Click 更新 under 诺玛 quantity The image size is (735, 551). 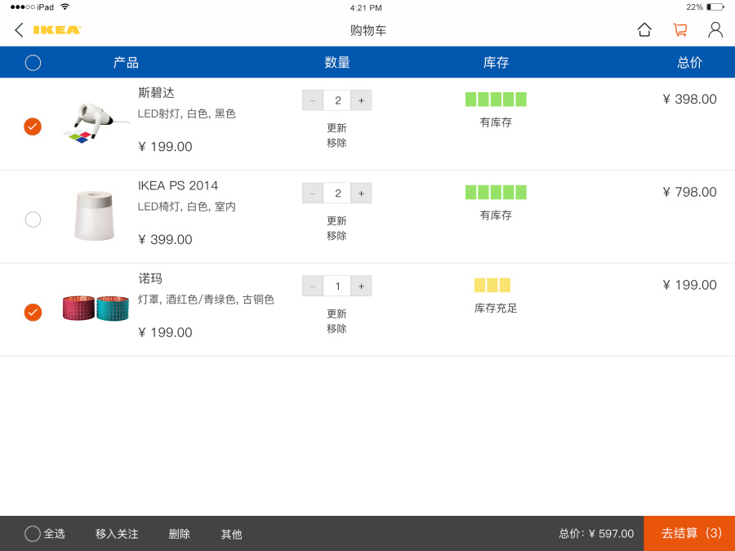tap(336, 313)
